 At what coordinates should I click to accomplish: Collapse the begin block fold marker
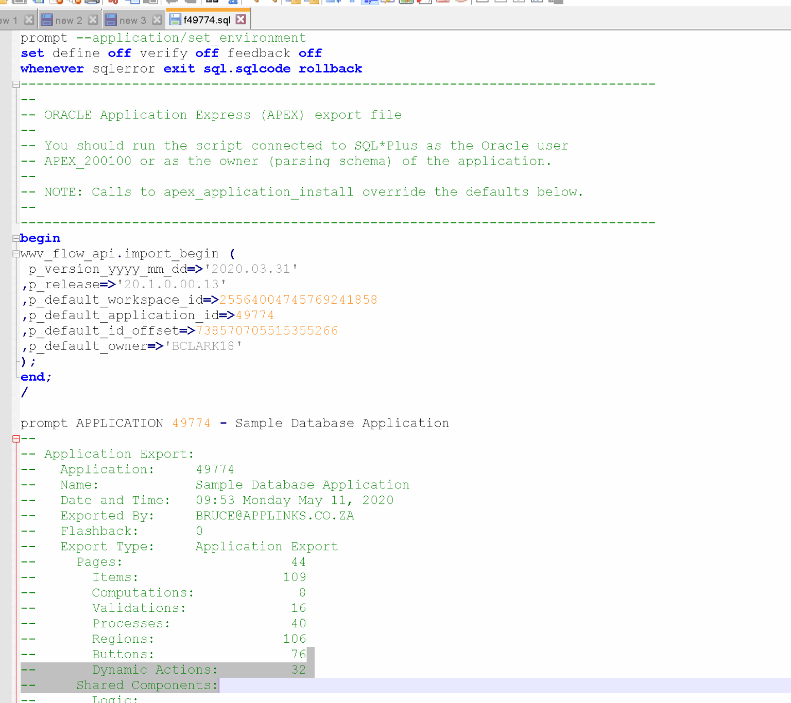(x=15, y=238)
